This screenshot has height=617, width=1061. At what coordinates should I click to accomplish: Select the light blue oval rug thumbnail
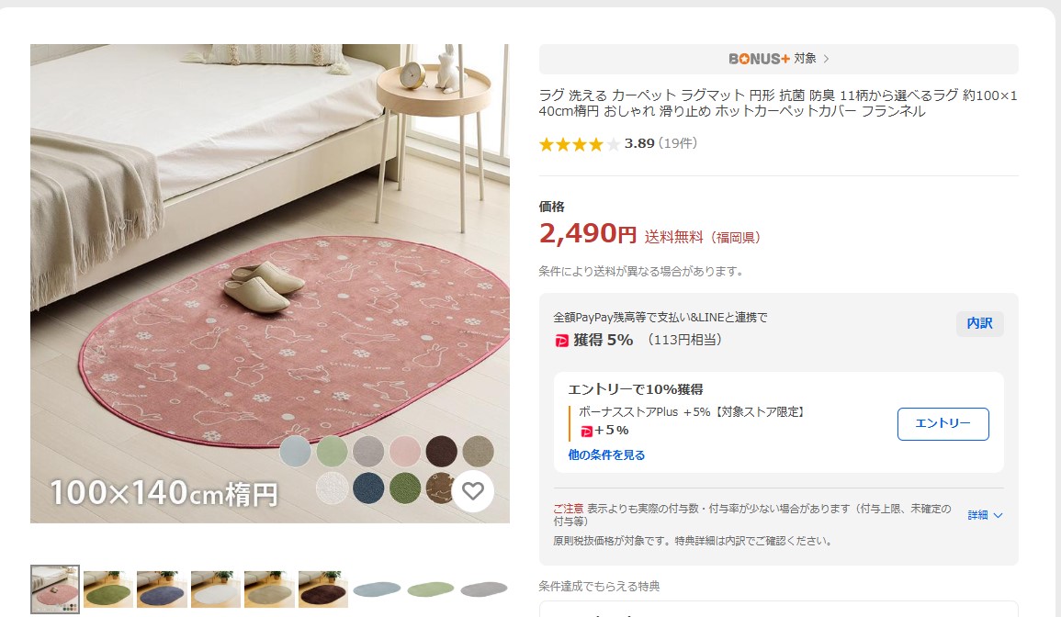click(377, 589)
